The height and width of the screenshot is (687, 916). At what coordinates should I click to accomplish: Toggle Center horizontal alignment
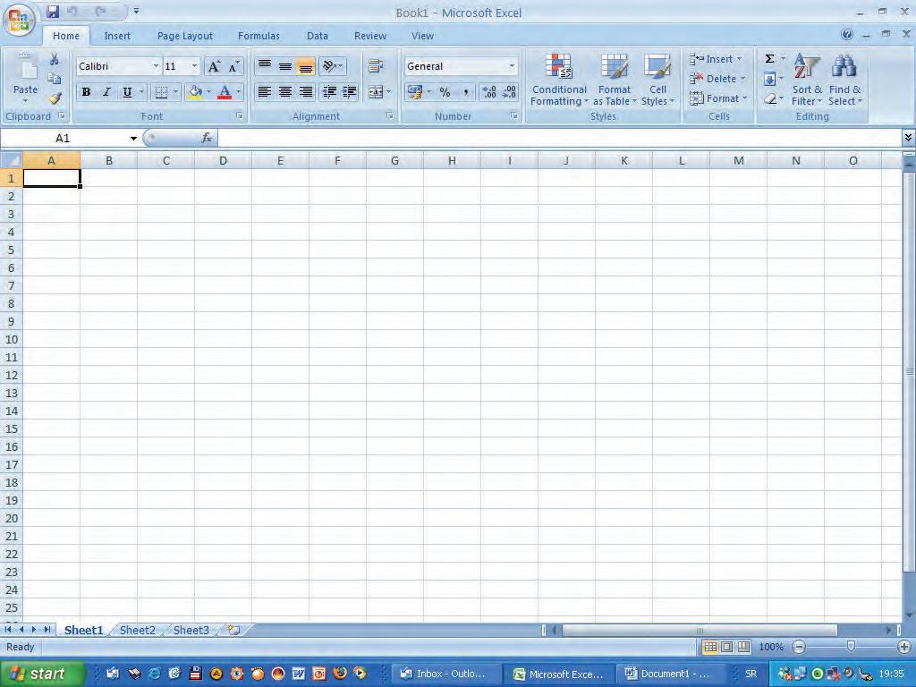click(285, 92)
